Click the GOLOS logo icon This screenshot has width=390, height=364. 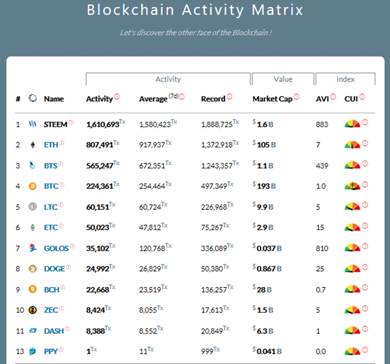33,248
